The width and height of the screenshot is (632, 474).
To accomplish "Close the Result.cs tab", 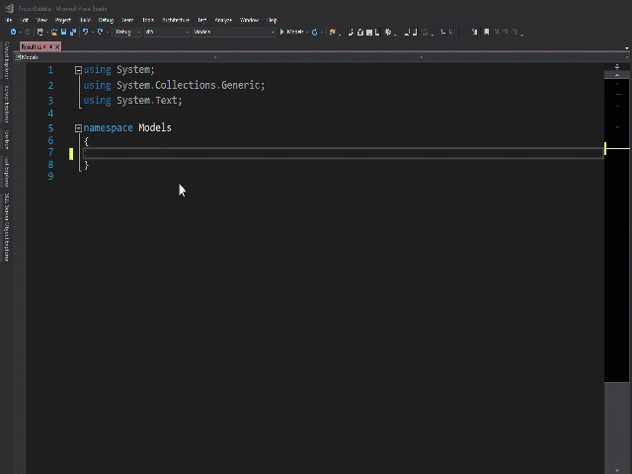I will [57, 47].
